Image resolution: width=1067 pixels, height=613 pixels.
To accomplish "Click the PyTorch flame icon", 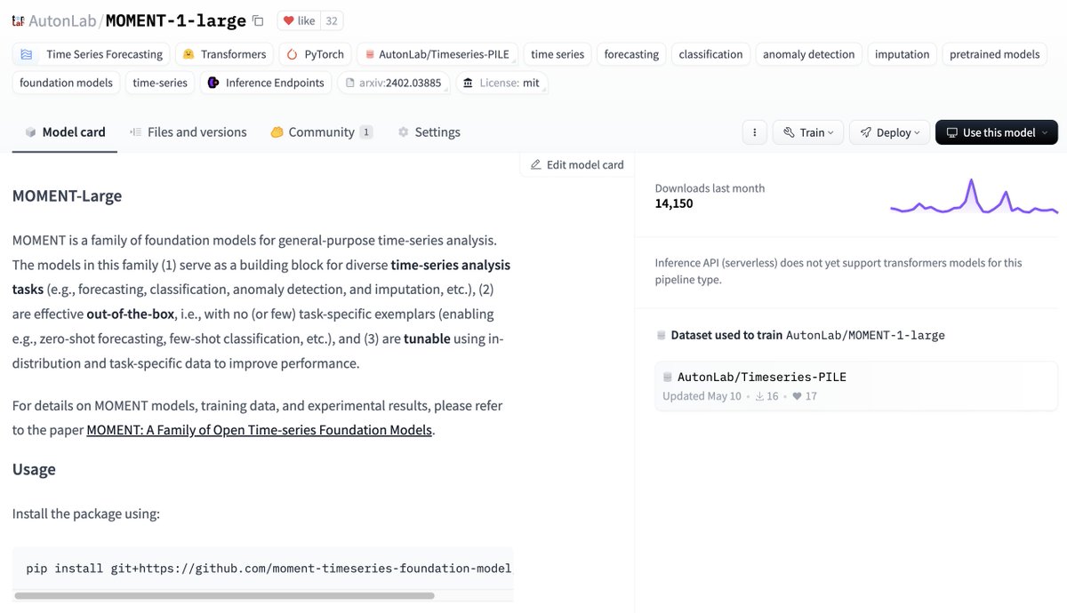I will 293,54.
